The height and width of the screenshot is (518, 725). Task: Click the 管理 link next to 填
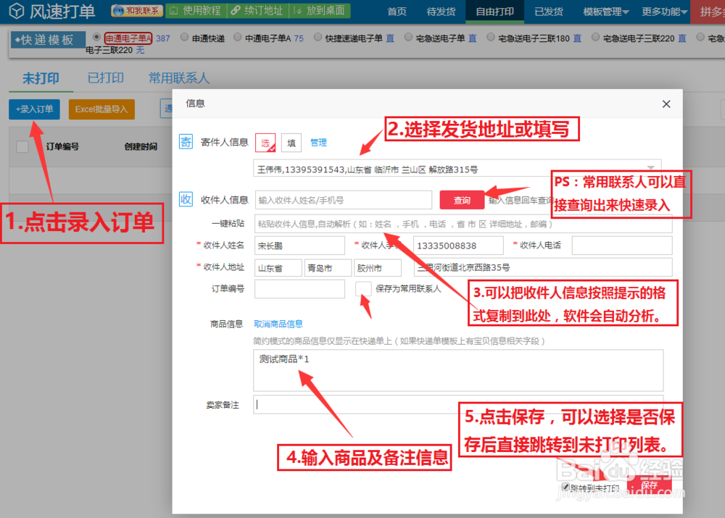coord(318,142)
